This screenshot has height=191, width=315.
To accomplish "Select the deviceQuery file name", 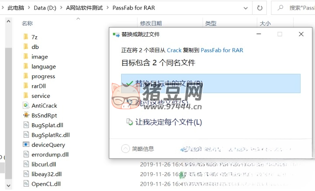I will click(x=48, y=145).
